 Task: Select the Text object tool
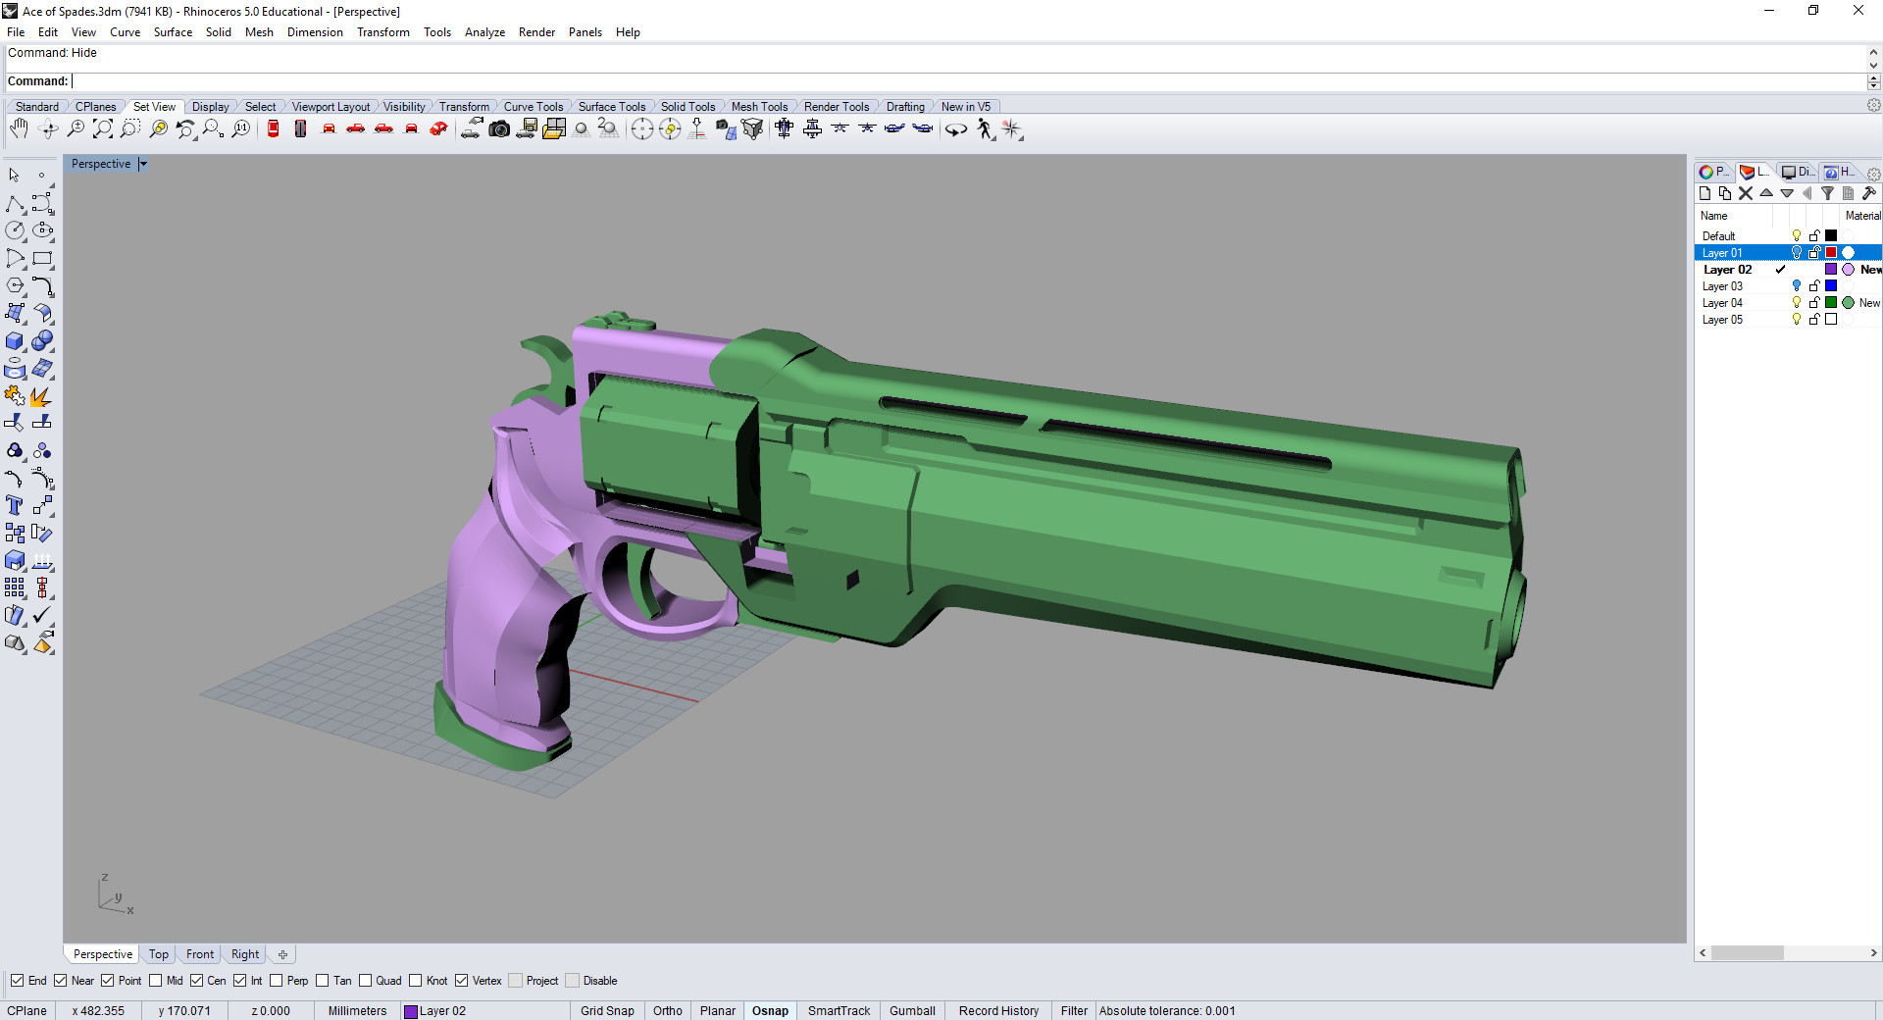coord(15,505)
